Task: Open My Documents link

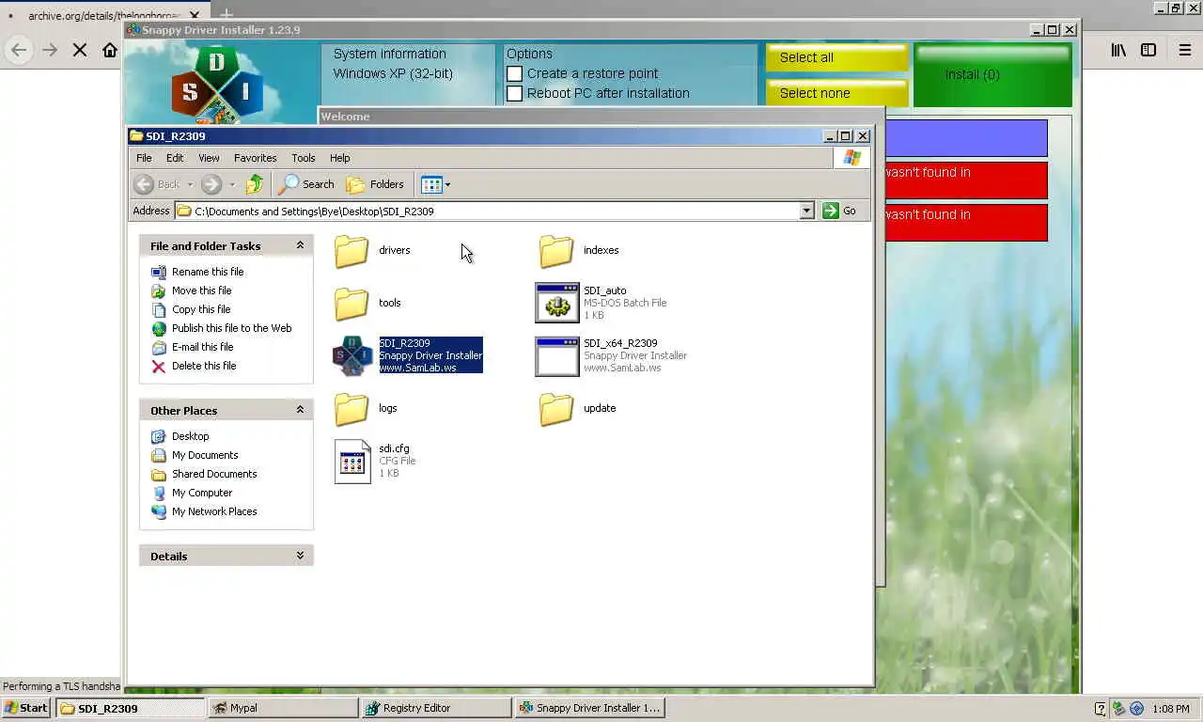Action: click(x=205, y=455)
